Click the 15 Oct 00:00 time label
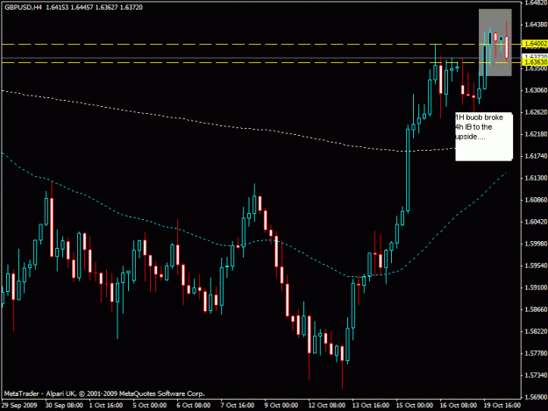 coord(415,406)
